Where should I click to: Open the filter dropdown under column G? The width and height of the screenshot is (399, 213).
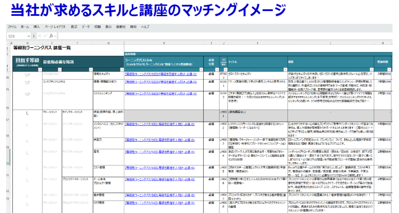point(122,70)
